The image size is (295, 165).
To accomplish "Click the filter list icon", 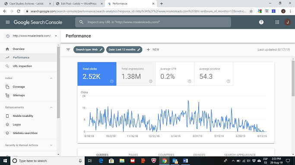I will pos(68,49).
